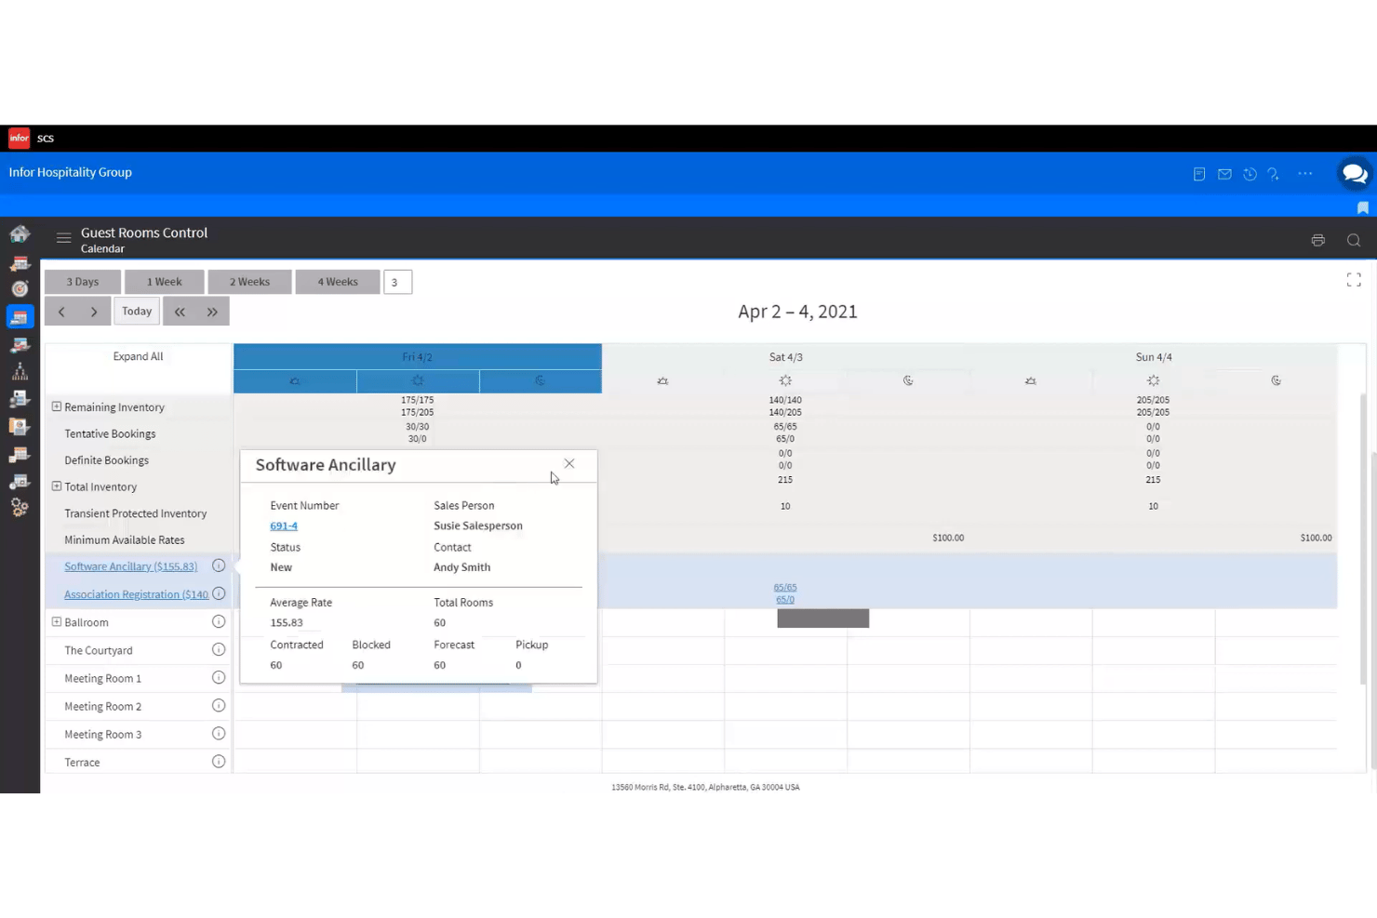The width and height of the screenshot is (1377, 918).
Task: Open the three-dot more options menu
Action: point(1305,174)
